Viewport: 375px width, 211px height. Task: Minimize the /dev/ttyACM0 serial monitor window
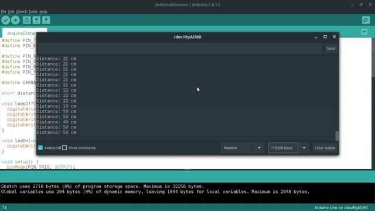[x=316, y=37]
